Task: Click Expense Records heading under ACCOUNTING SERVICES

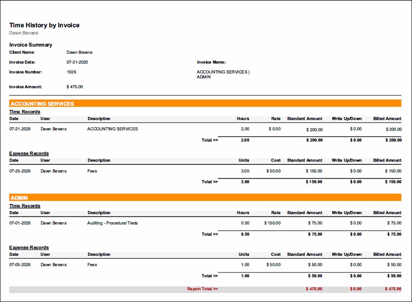Action: click(x=29, y=153)
